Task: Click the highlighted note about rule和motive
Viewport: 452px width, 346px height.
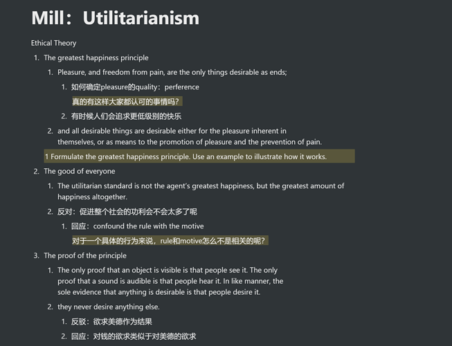Action: (170, 241)
